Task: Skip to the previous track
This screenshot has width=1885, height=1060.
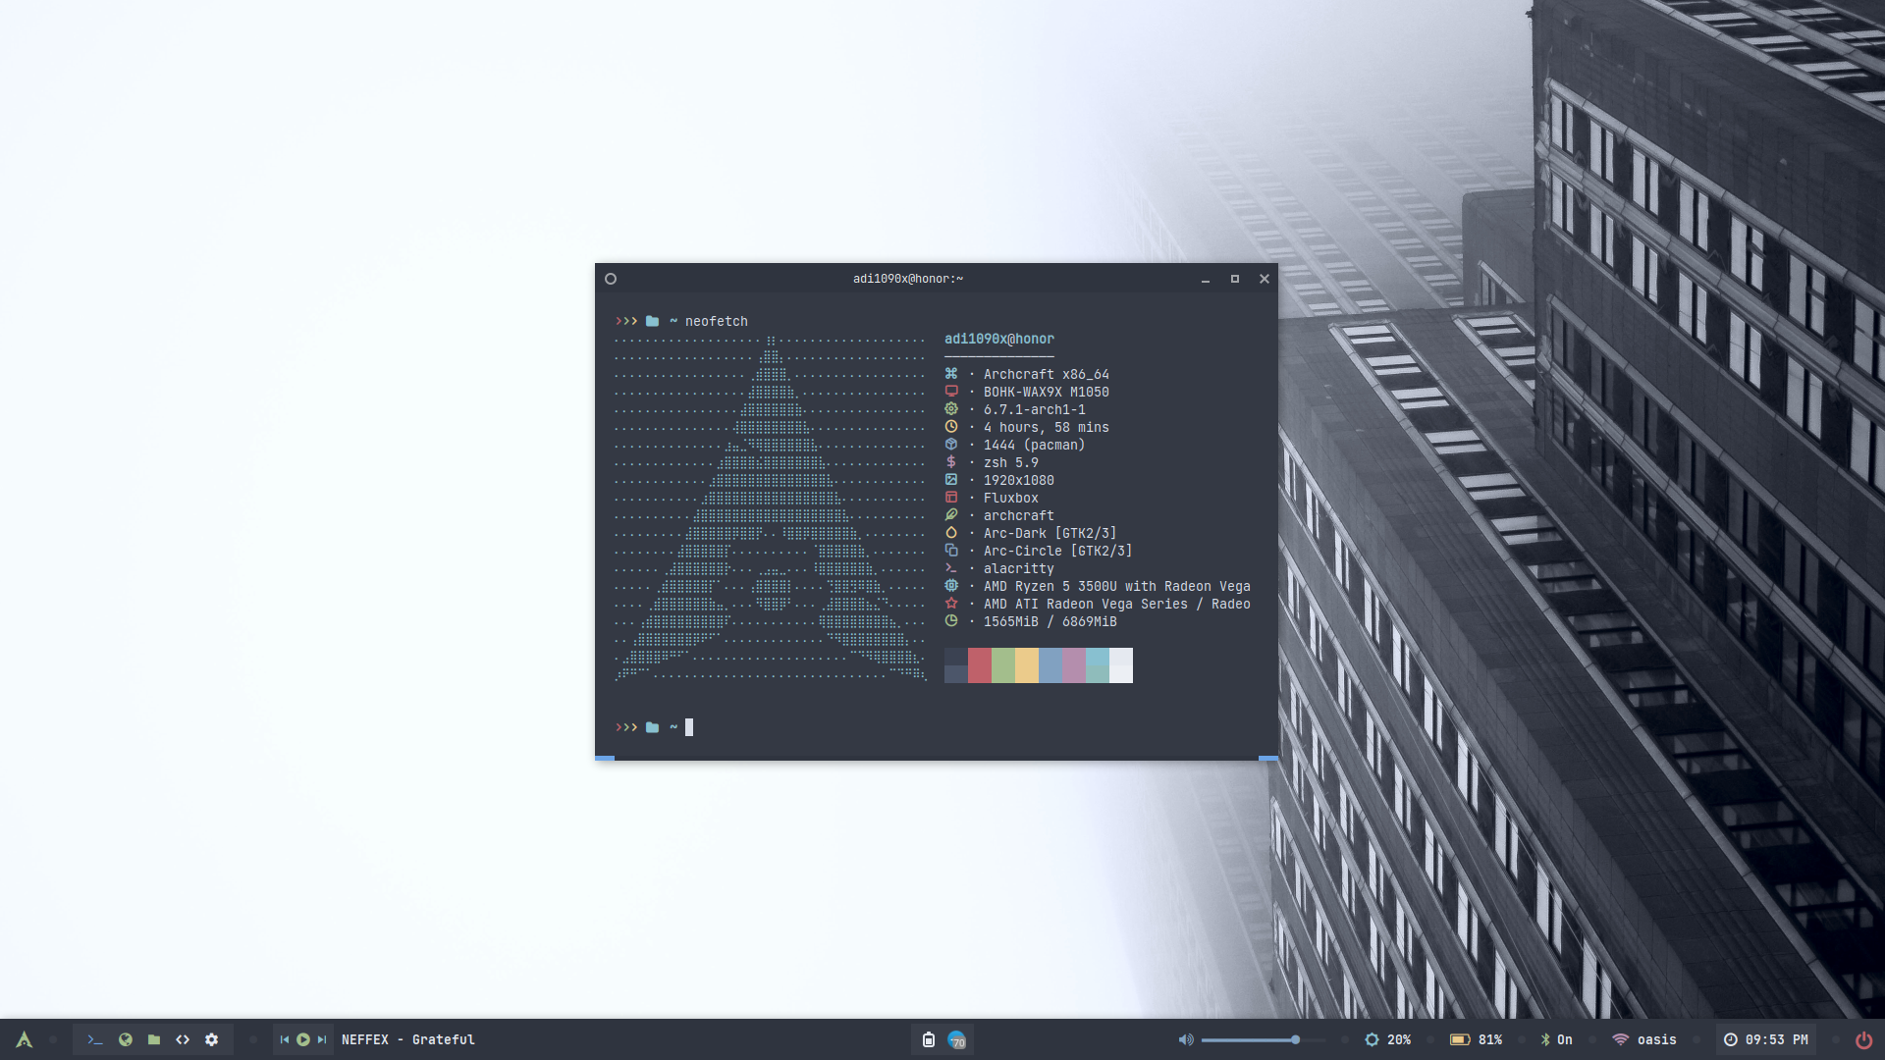Action: click(x=285, y=1039)
